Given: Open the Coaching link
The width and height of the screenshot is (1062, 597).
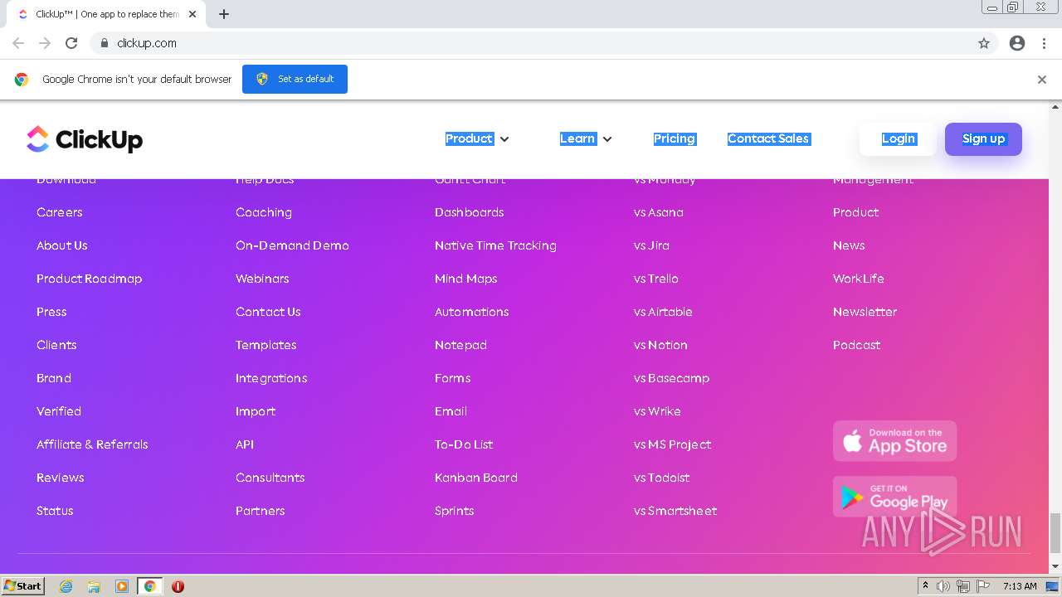Looking at the screenshot, I should 264,212.
